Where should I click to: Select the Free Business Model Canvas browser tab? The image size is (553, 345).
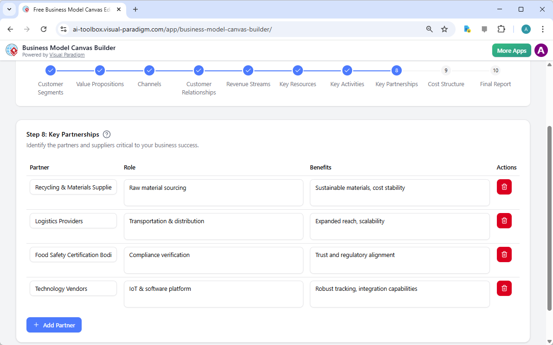click(70, 9)
